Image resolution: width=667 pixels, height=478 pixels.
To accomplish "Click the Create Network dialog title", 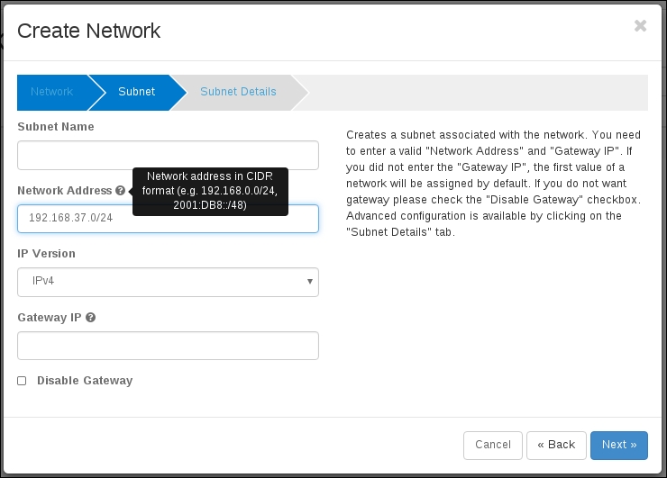I will point(88,31).
